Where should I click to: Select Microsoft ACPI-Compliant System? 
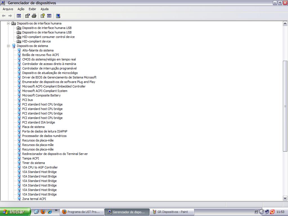click(x=45, y=91)
